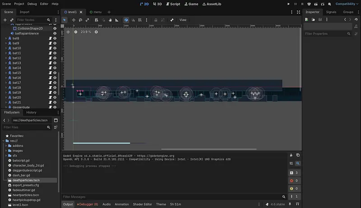Toggle visibility of the bat18 node
361x208 pixels.
coord(55,88)
